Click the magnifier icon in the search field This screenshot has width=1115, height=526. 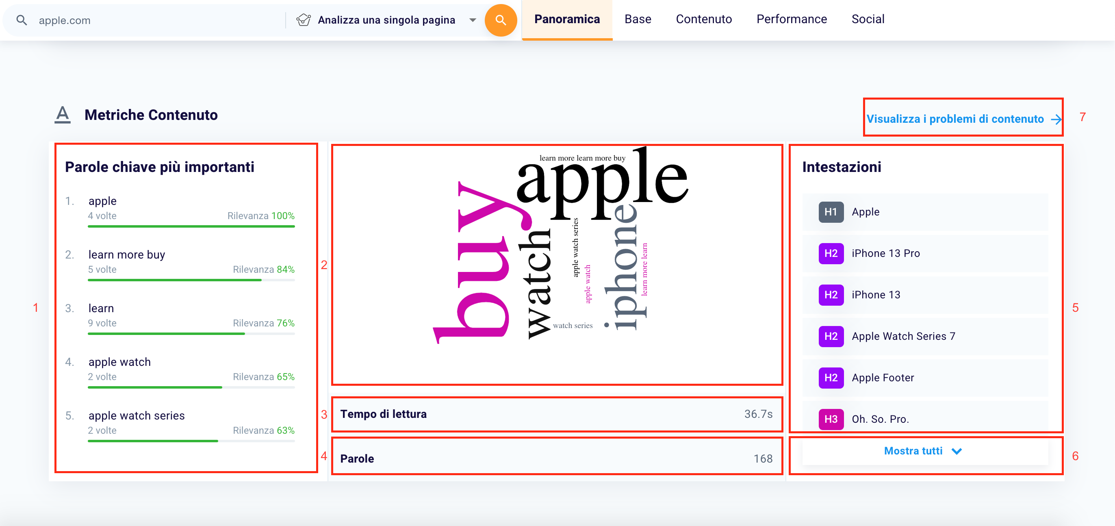pos(22,20)
